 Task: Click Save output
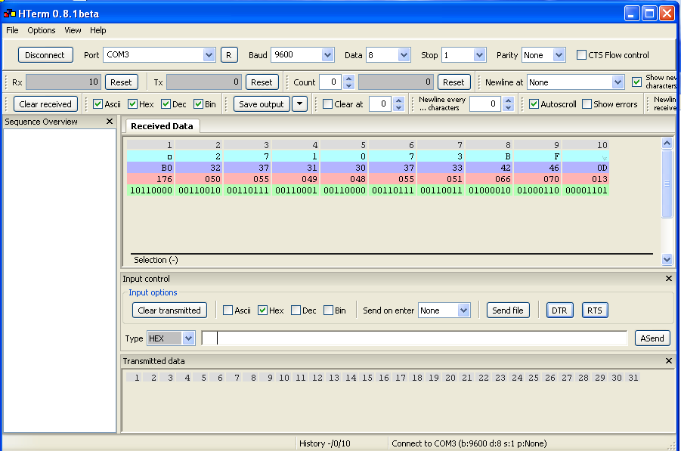tap(262, 104)
